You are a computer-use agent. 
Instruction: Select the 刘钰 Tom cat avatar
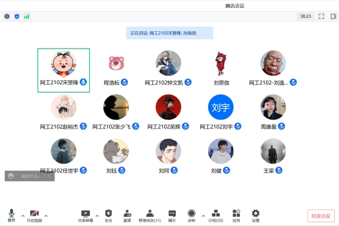coord(116,151)
